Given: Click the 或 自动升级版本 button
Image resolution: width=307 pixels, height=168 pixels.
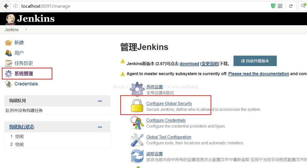Looking at the screenshot, I should pos(255,61).
